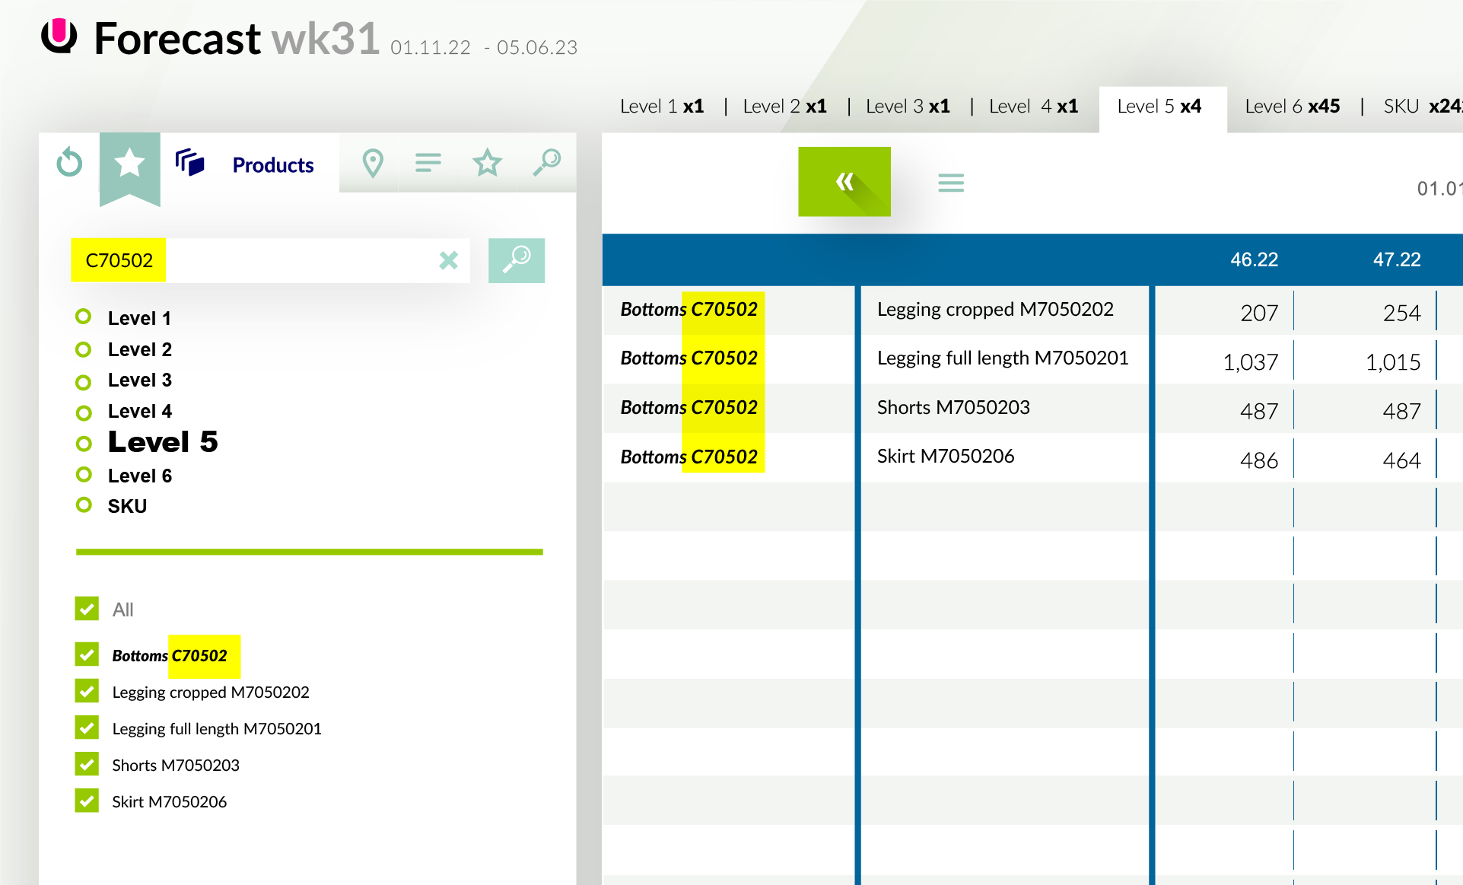The image size is (1463, 885).
Task: Click the outlined star icon
Action: coord(487,163)
